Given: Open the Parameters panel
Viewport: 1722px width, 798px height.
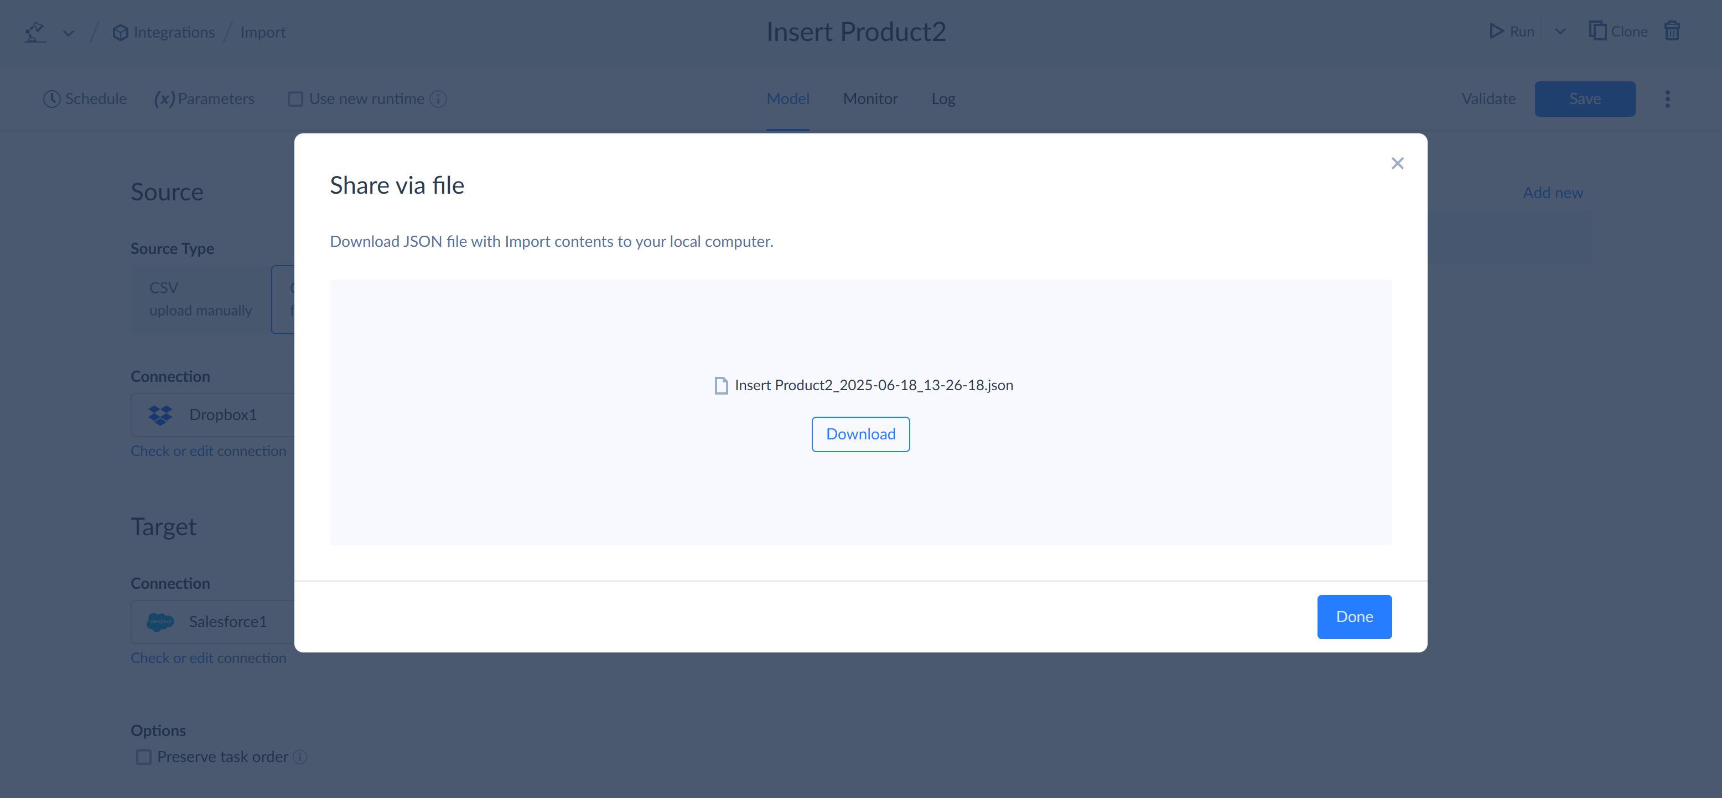Looking at the screenshot, I should click(205, 99).
